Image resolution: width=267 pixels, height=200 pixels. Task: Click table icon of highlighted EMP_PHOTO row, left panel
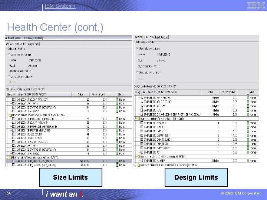tap(13, 161)
